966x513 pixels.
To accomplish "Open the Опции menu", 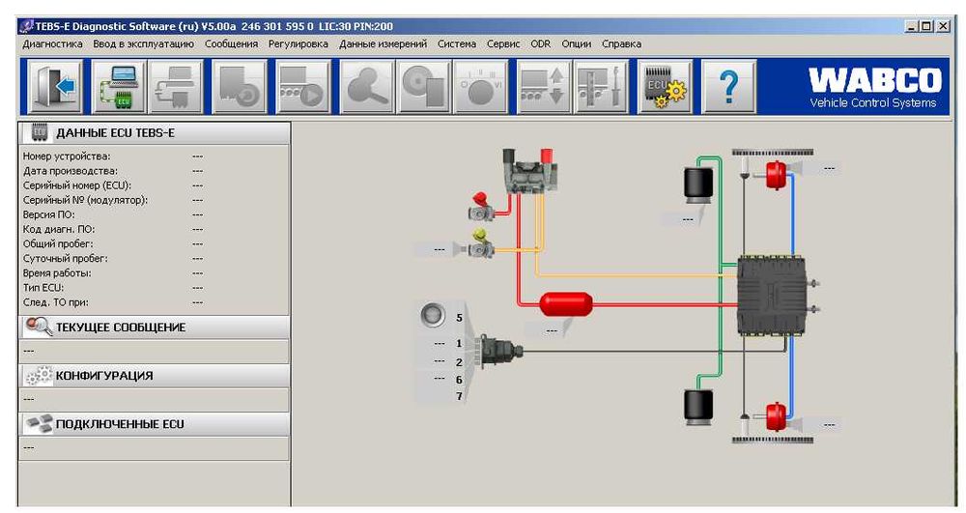I will click(x=576, y=43).
